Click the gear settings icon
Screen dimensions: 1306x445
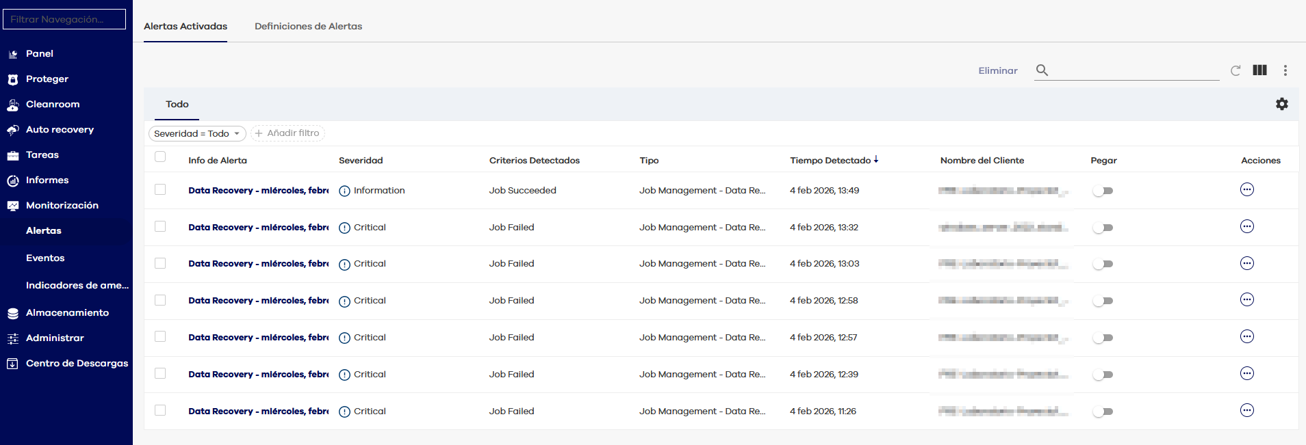(1281, 104)
